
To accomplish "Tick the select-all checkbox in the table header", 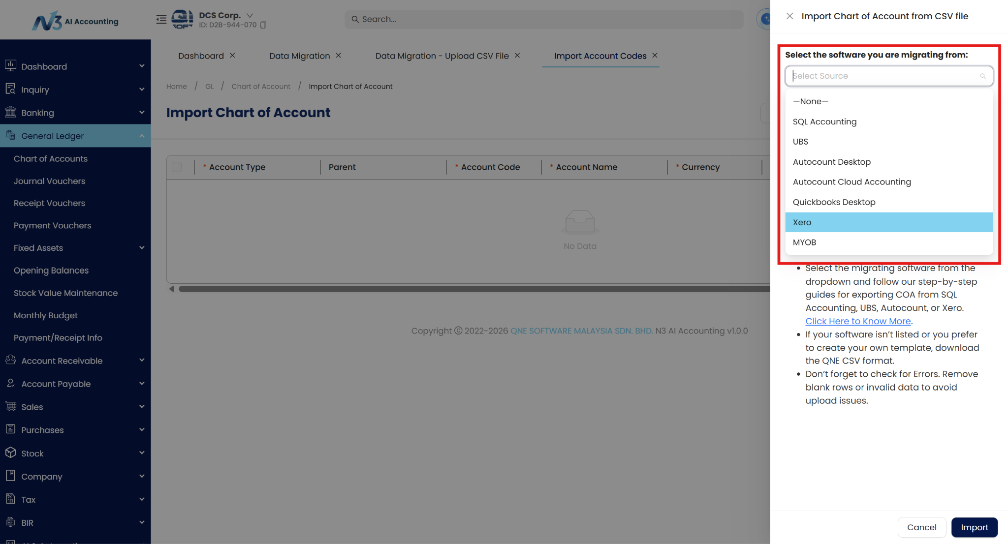I will click(177, 167).
